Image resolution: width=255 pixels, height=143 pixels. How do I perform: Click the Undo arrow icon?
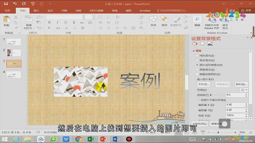coord(15,3)
